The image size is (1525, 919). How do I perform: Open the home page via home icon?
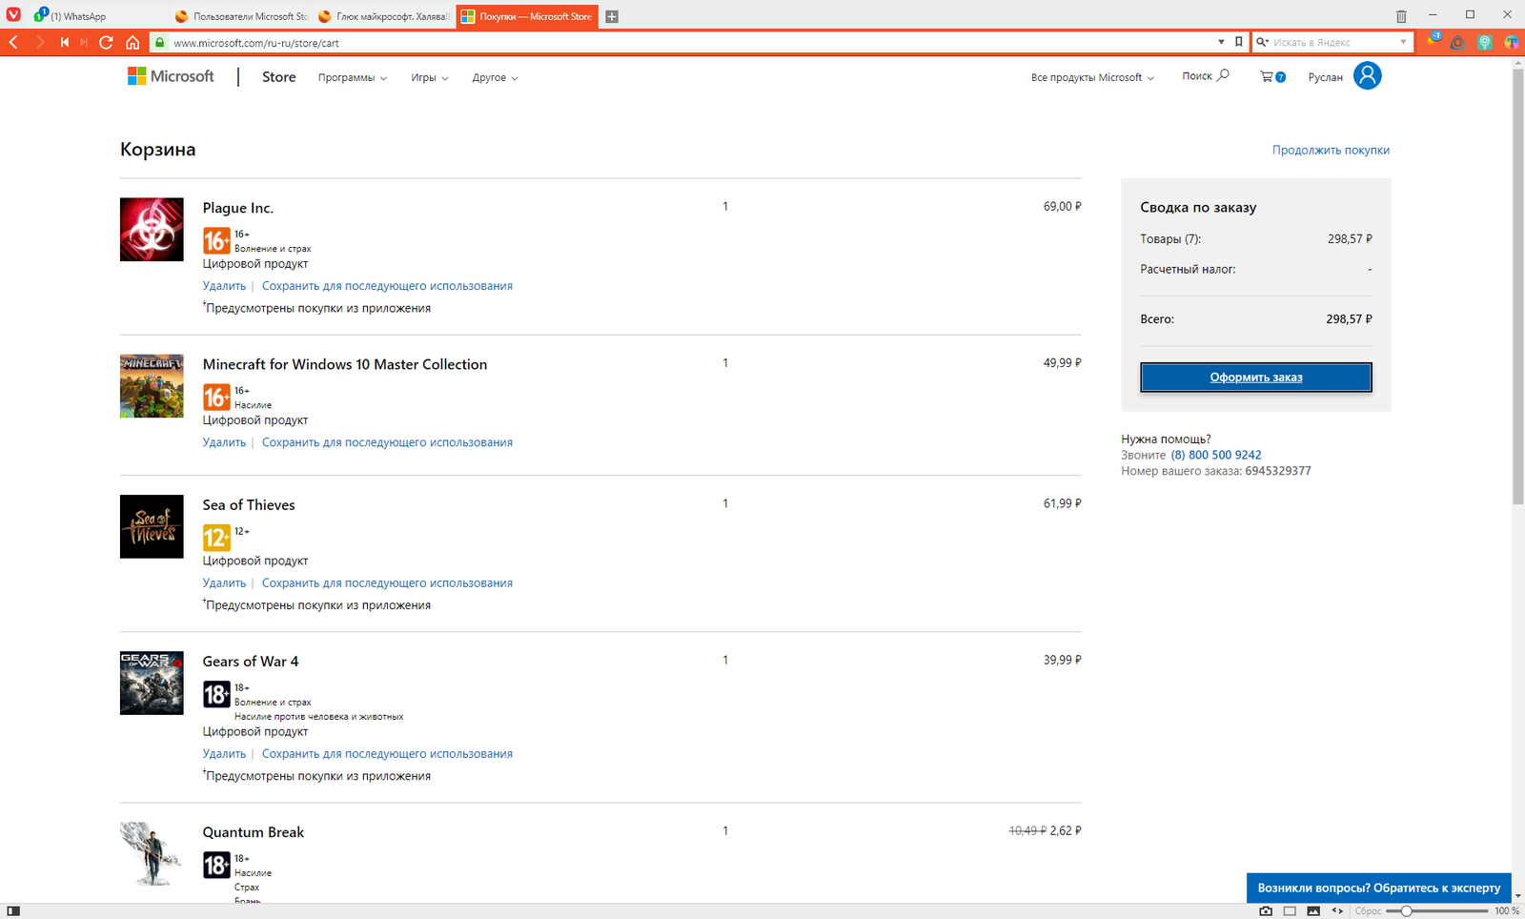(132, 42)
